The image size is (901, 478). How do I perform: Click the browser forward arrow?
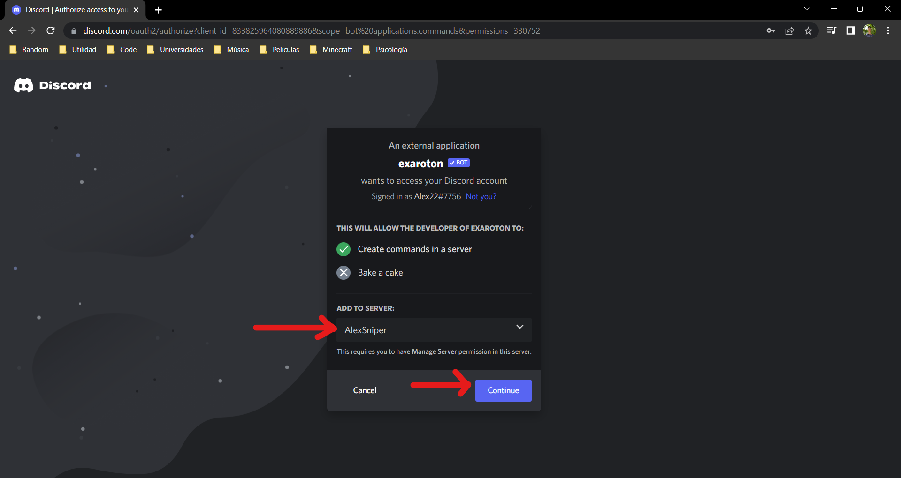pos(31,30)
